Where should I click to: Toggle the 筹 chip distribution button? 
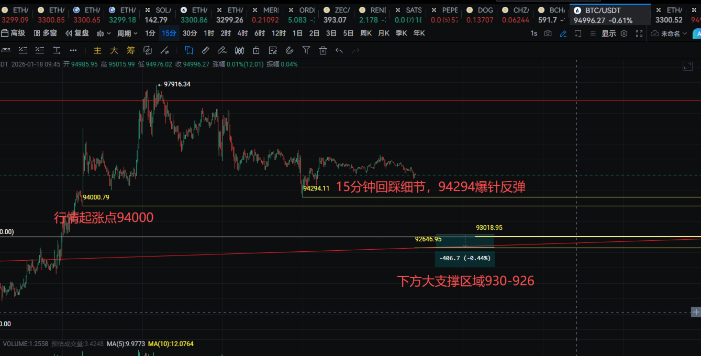pos(130,50)
